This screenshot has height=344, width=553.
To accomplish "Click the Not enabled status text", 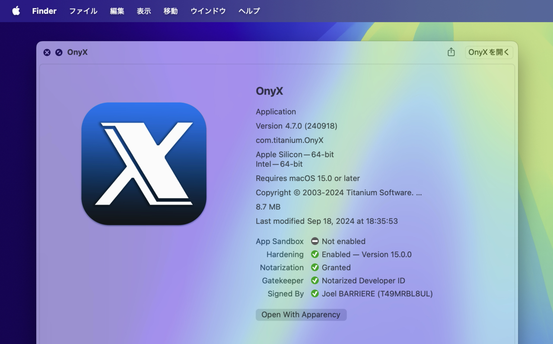I will tap(343, 242).
